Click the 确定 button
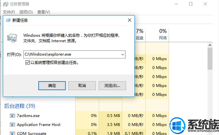The width and height of the screenshot is (219, 135). (52, 85)
